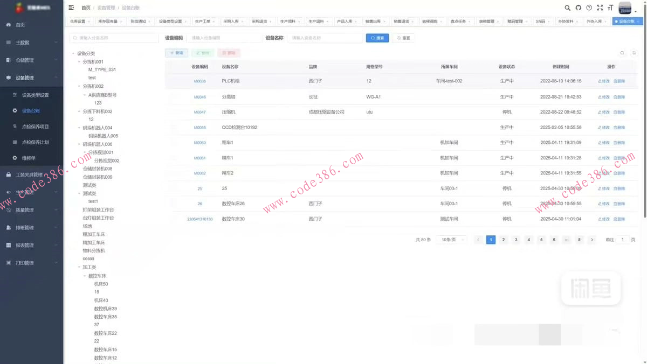The width and height of the screenshot is (647, 364).
Task: Toggle fullscreen mode icon in the header
Action: pyautogui.click(x=600, y=8)
